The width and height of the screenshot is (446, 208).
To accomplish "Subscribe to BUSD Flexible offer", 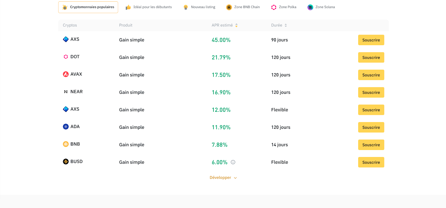I will 371,162.
